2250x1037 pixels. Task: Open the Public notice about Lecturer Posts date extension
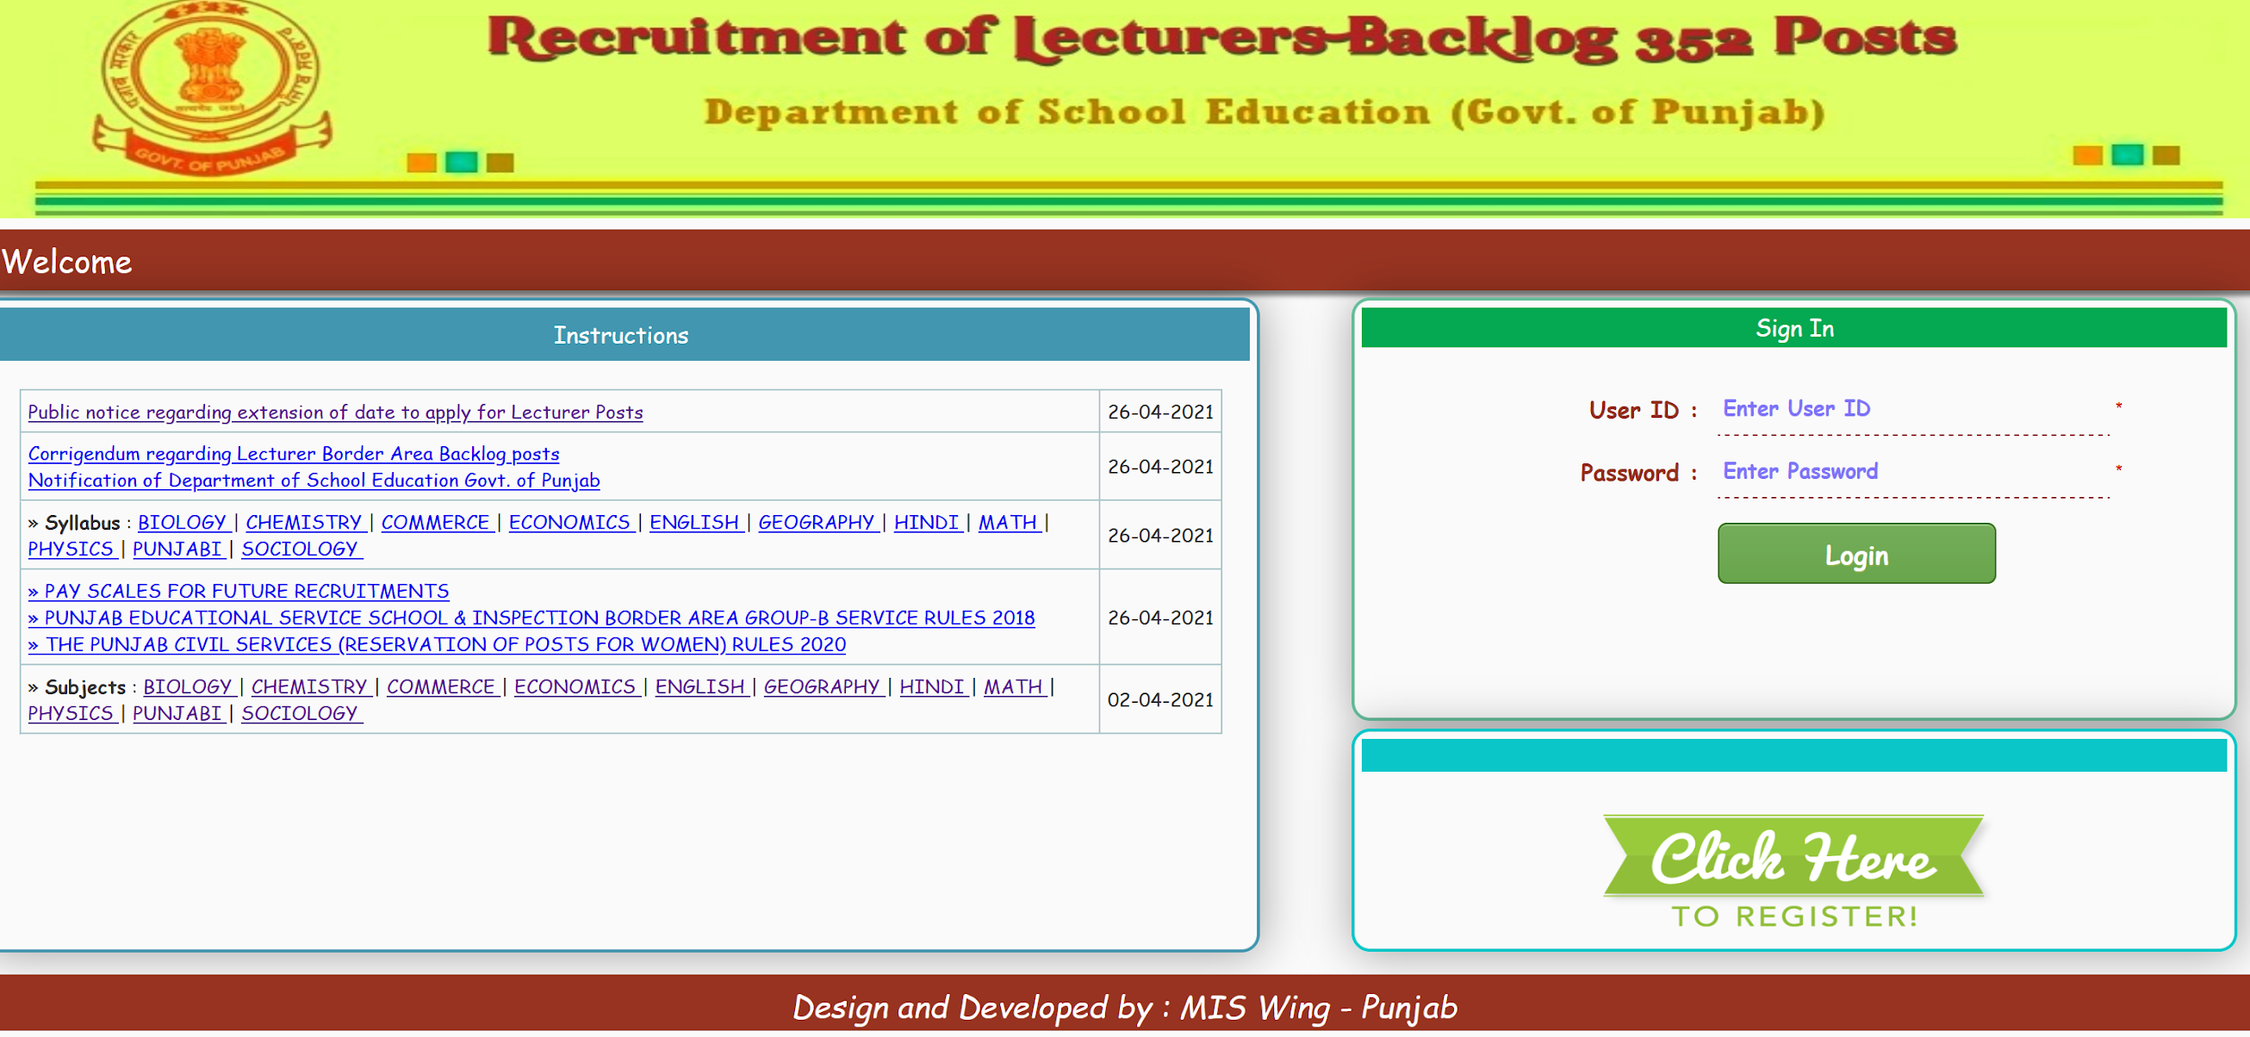tap(334, 413)
